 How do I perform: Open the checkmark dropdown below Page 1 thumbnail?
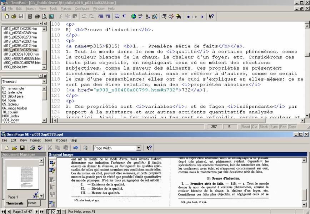pyautogui.click(x=41, y=196)
